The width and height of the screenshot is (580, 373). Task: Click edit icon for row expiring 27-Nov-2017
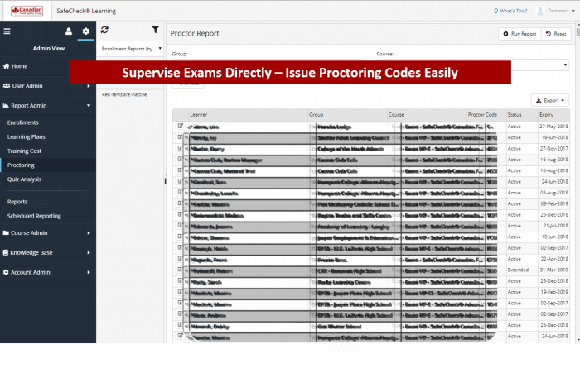(x=180, y=148)
